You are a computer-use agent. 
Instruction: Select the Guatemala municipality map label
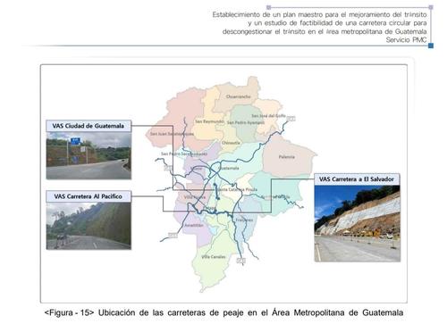pos(229,168)
